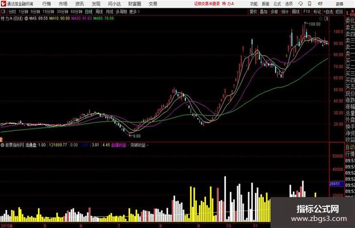The image size is (355, 228).
Task: Open the mail envelope icon
Action: (320, 4)
